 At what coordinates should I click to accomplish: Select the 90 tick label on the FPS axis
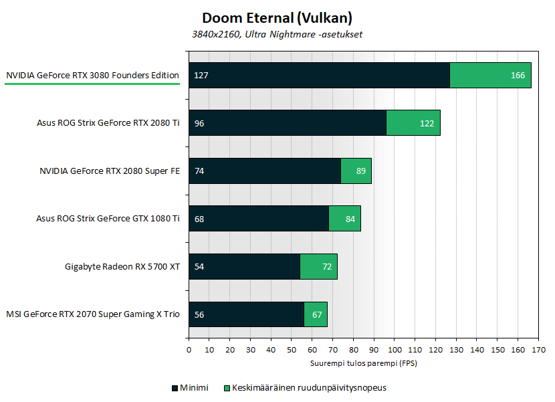click(374, 350)
